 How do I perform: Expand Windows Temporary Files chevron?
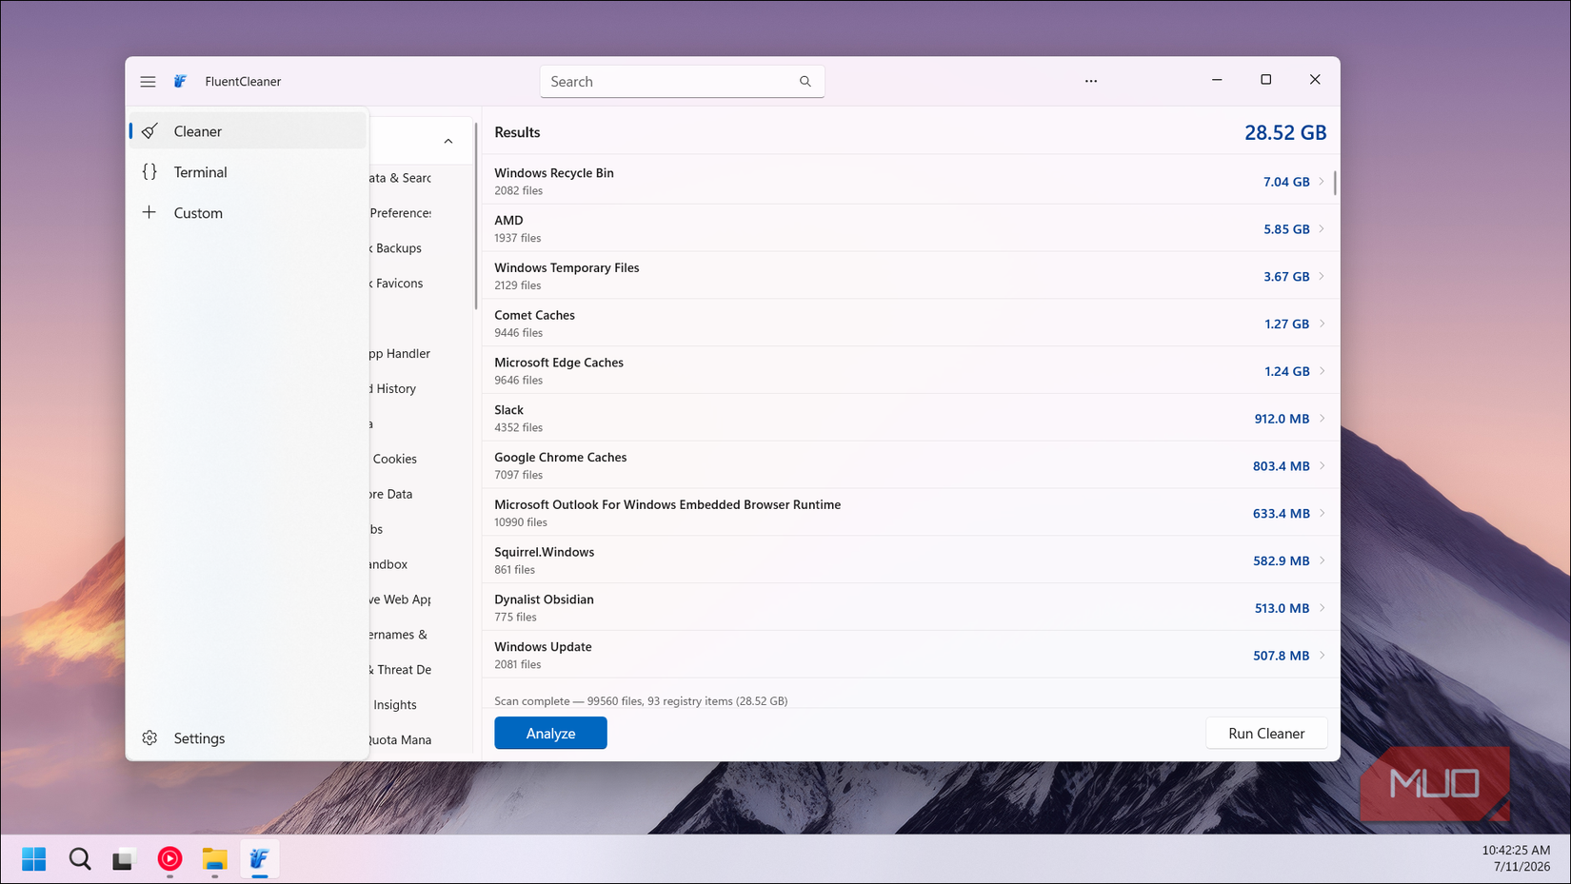click(x=1322, y=276)
